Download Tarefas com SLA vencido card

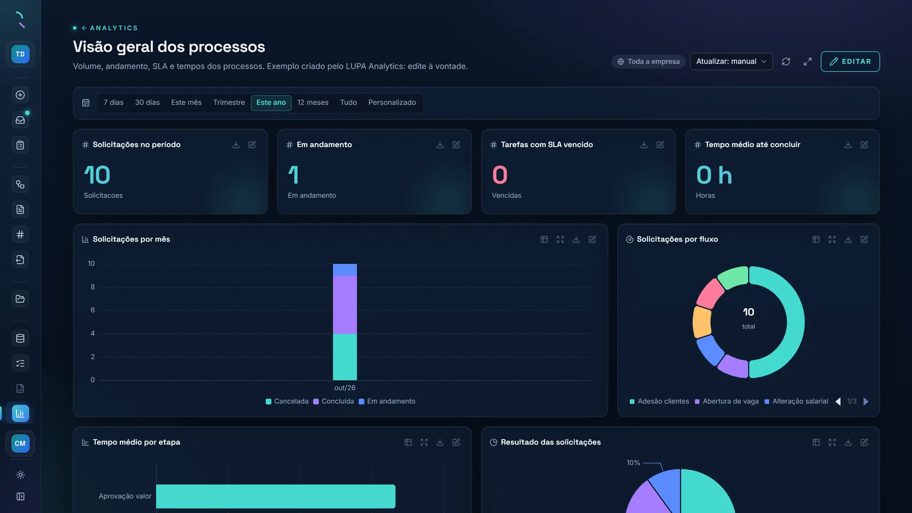tap(644, 145)
